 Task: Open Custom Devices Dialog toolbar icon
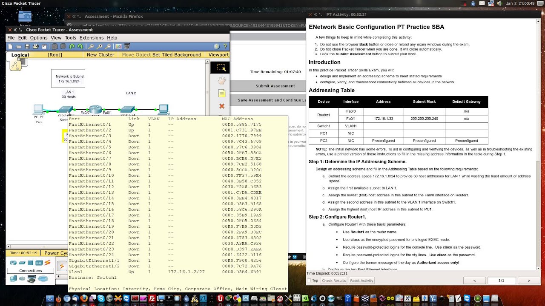click(127, 46)
